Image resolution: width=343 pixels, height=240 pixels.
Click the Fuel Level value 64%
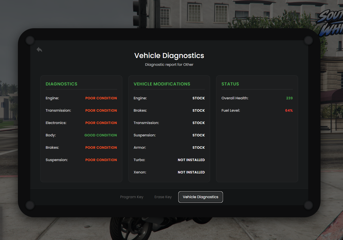(289, 110)
